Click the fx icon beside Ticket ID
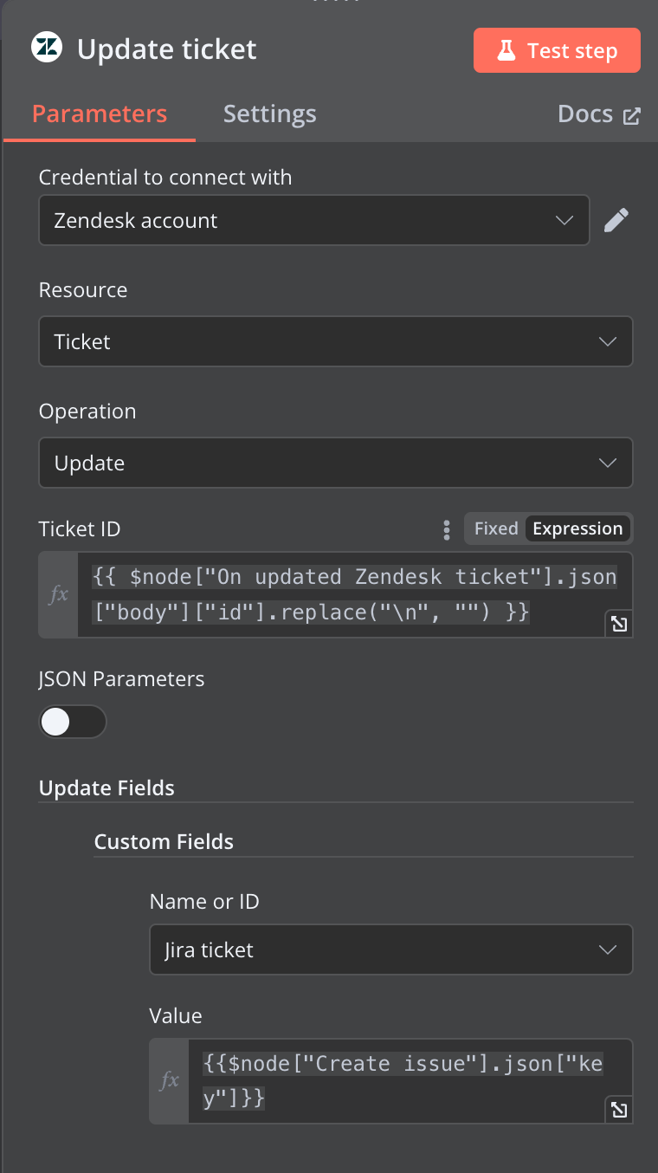658x1173 pixels. coord(58,595)
